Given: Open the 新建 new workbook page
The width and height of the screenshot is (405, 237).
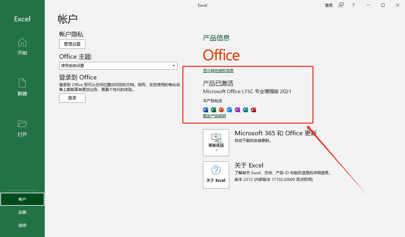Looking at the screenshot, I should click(x=22, y=87).
